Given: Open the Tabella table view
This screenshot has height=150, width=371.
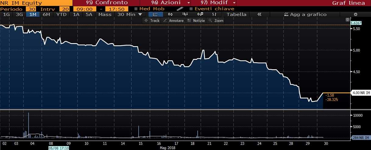Looking at the screenshot, I should (x=236, y=14).
